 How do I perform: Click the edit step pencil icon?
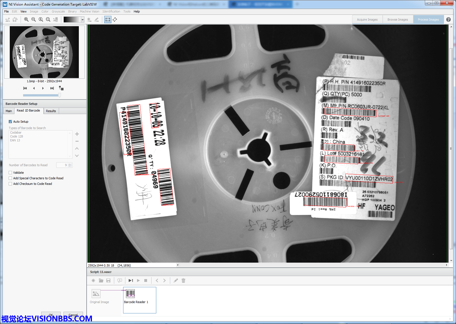tap(176, 281)
